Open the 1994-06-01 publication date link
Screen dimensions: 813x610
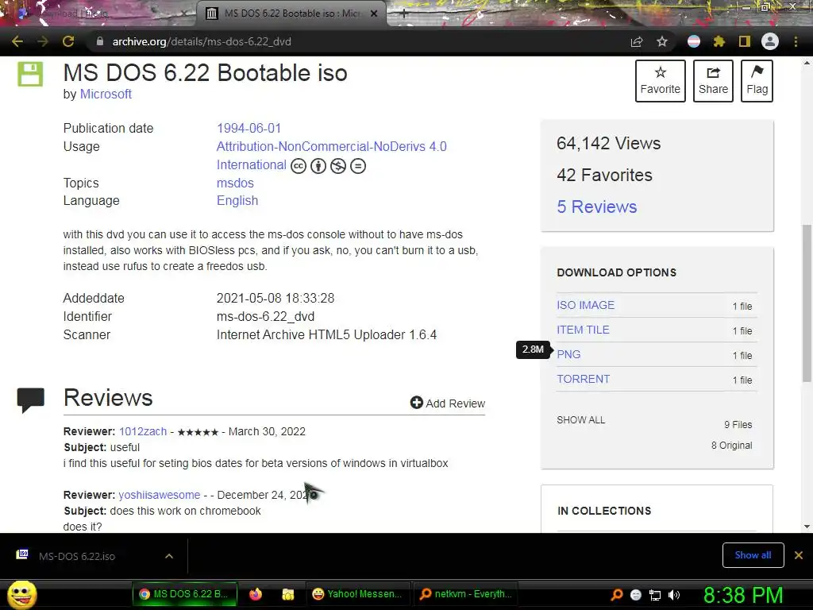(x=249, y=128)
